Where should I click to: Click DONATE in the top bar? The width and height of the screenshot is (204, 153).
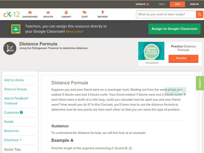click(141, 4)
